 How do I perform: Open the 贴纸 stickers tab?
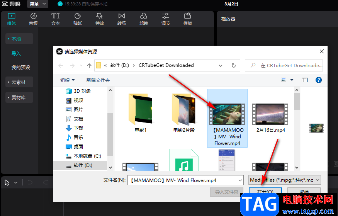click(x=77, y=19)
